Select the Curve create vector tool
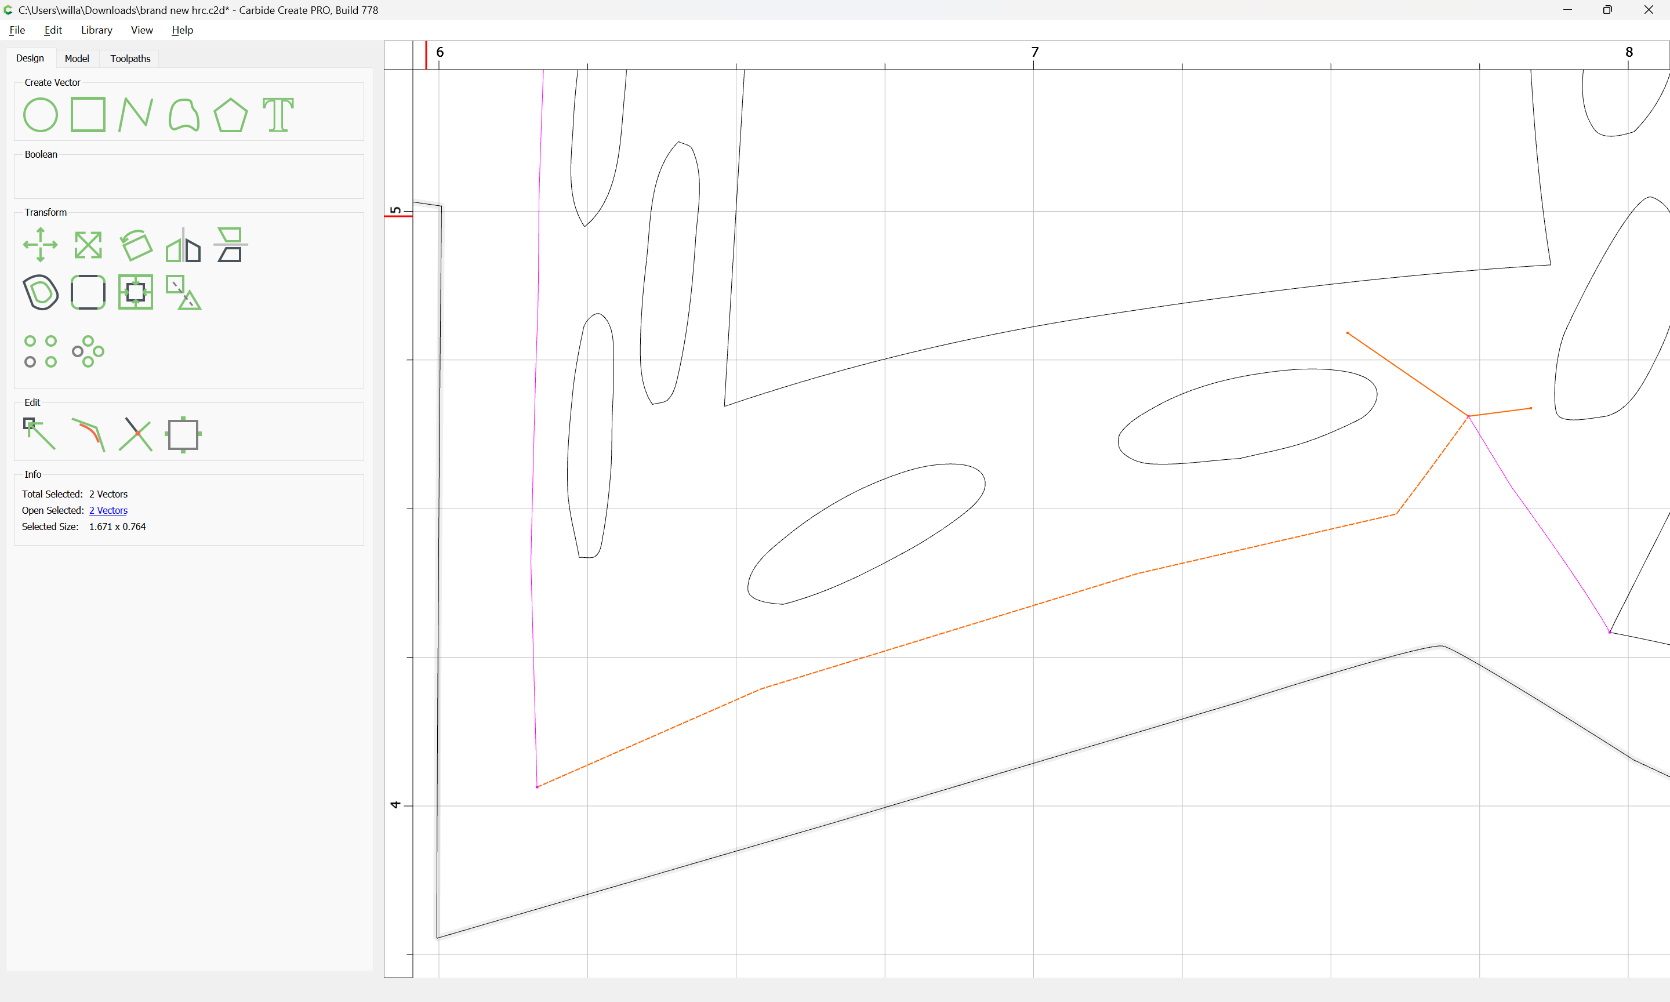The height and width of the screenshot is (1002, 1670). [x=184, y=115]
